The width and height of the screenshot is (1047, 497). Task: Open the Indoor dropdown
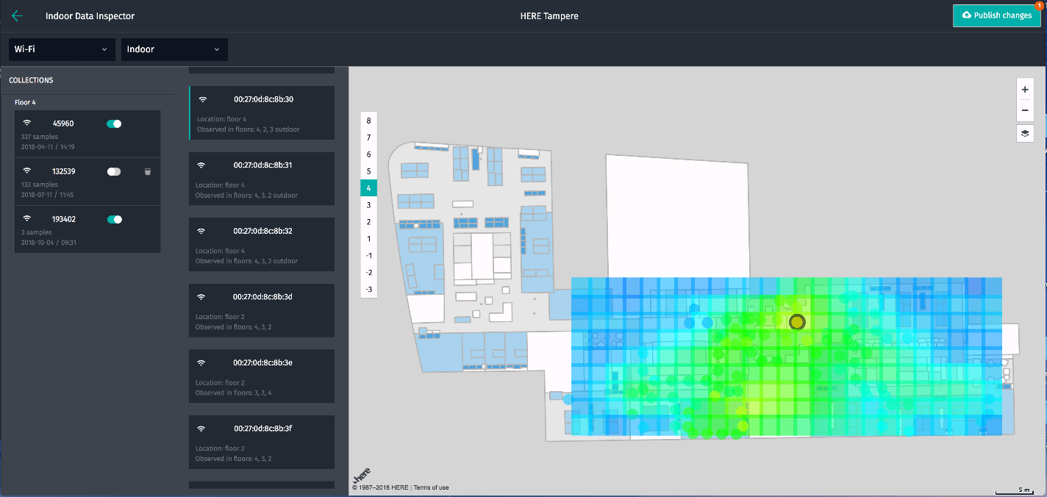click(x=174, y=49)
